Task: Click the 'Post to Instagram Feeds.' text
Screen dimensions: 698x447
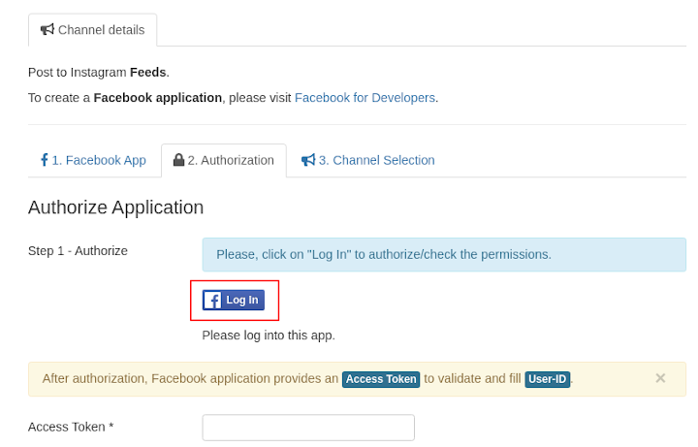Action: (x=99, y=72)
